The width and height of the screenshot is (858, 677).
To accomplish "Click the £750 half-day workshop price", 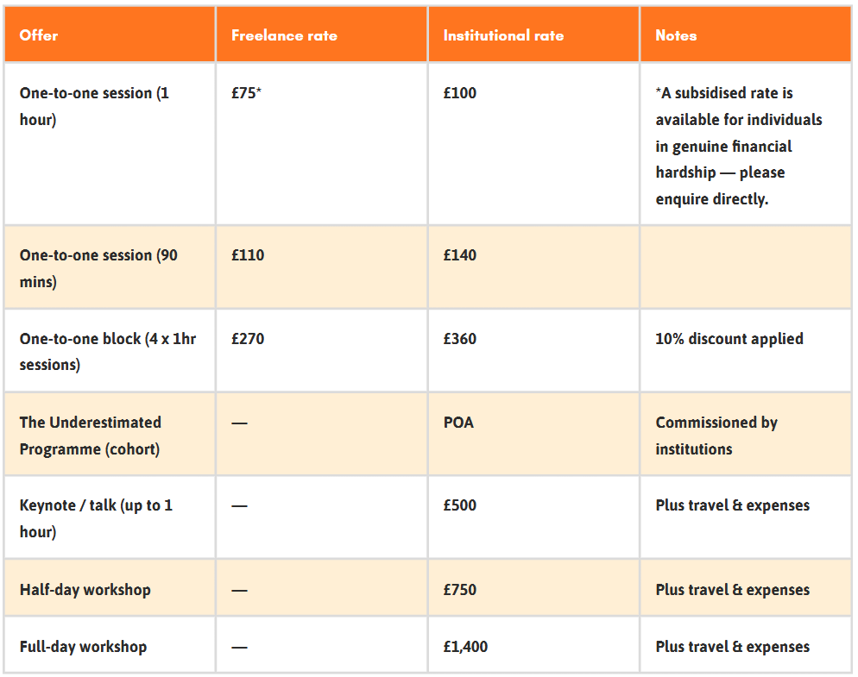I will pos(459,590).
